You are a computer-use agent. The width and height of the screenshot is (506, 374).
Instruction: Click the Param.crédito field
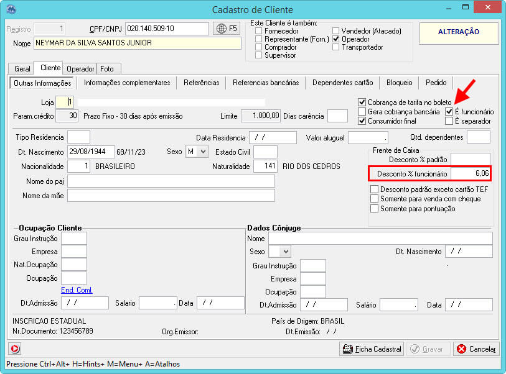pyautogui.click(x=67, y=116)
